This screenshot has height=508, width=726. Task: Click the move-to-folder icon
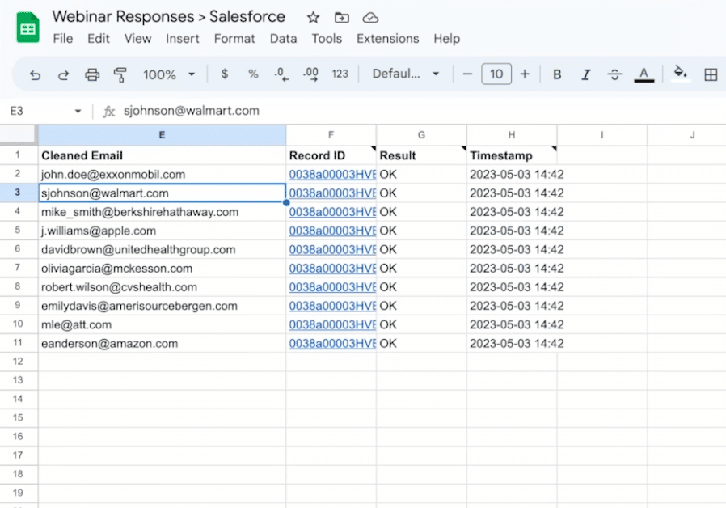coord(342,18)
